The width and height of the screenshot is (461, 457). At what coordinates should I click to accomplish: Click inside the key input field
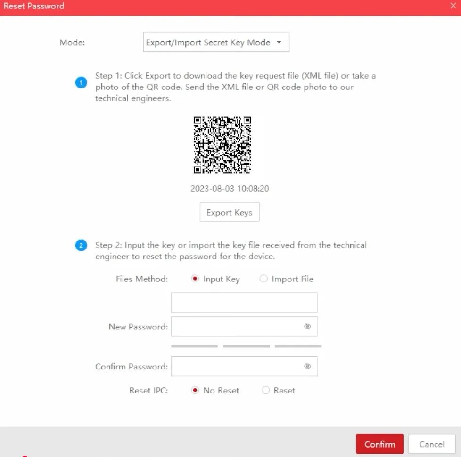pos(244,302)
